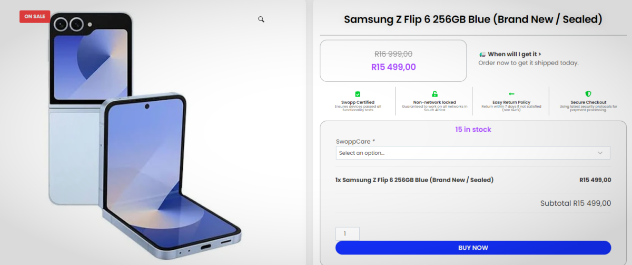Viewport: 632px width, 265px height.
Task: Click the crossed-out R16 999,00 price
Action: [393, 54]
